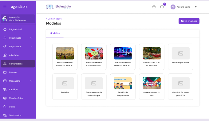Open Eventos Gerais da Sede Principal placeholder
Image resolution: width=209 pixels, height=121 pixels.
[x=94, y=83]
